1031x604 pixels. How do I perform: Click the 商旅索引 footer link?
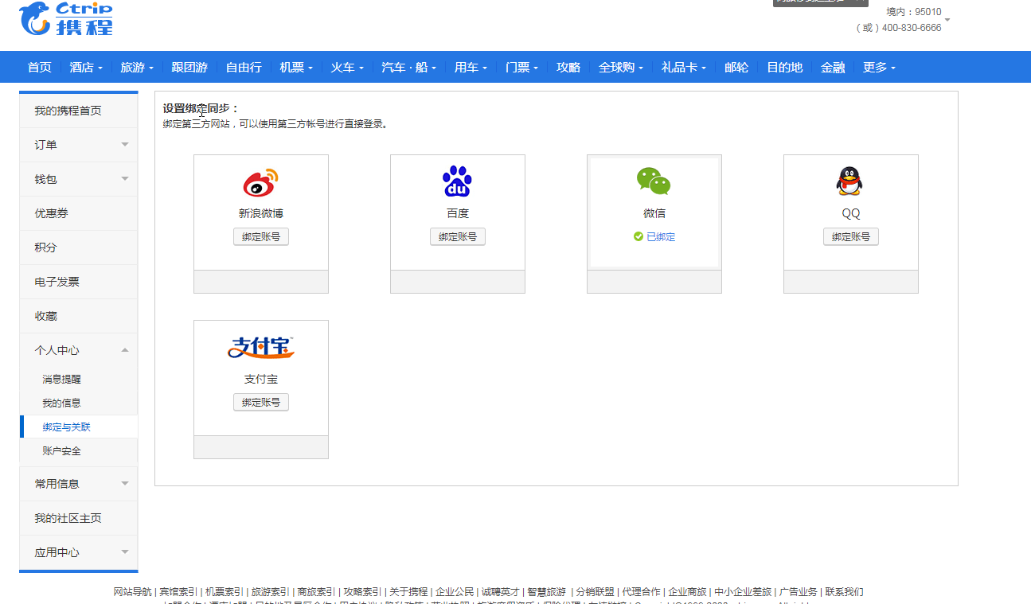[x=316, y=592]
